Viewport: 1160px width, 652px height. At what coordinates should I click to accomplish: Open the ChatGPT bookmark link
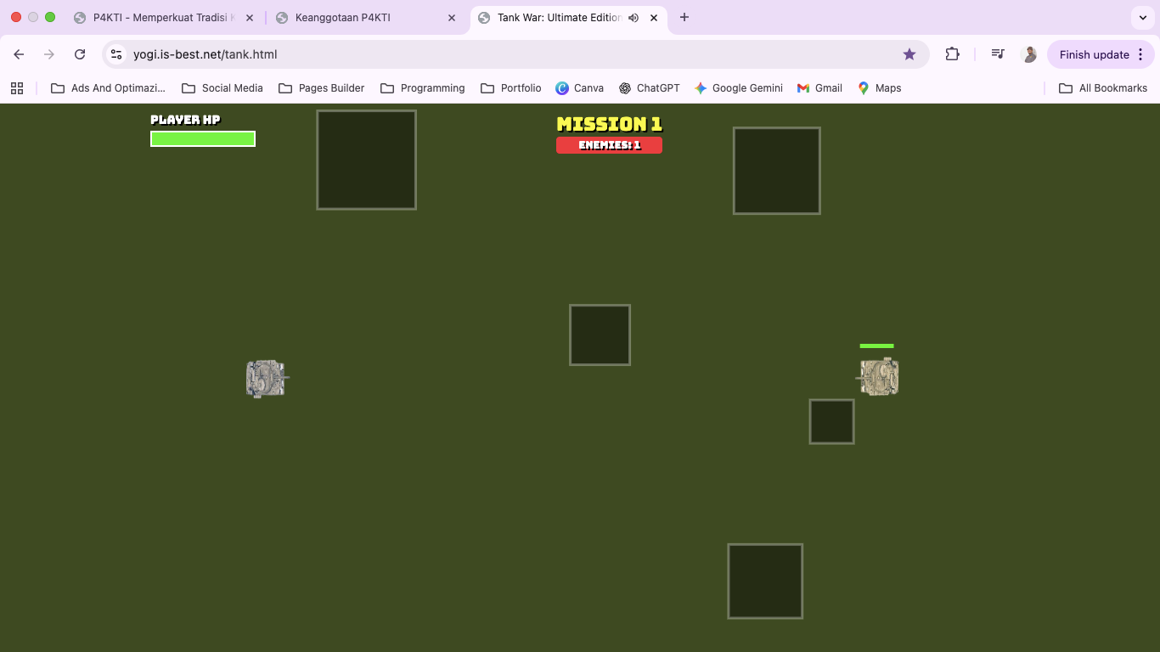[650, 88]
